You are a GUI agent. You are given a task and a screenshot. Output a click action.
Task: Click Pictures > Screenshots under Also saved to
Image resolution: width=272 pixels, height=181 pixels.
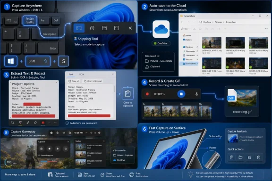click(159, 61)
